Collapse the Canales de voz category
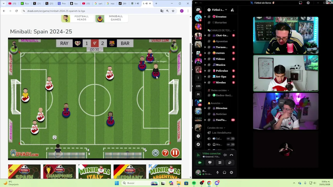Image resolution: width=333 pixels, height=187 pixels. (216, 128)
